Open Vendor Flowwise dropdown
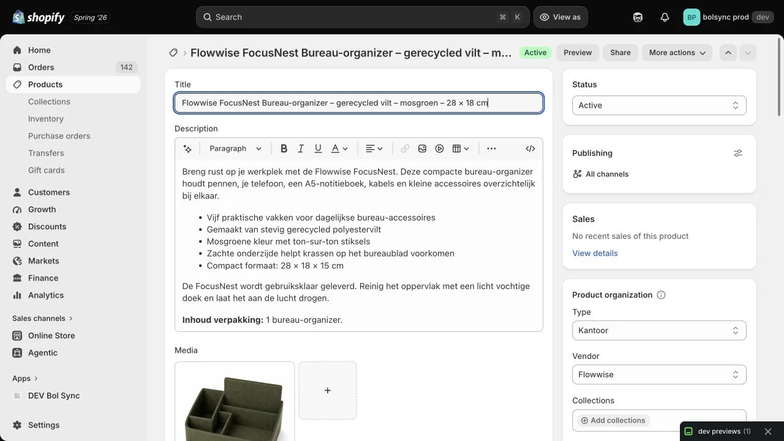This screenshot has width=784, height=441. (x=659, y=375)
